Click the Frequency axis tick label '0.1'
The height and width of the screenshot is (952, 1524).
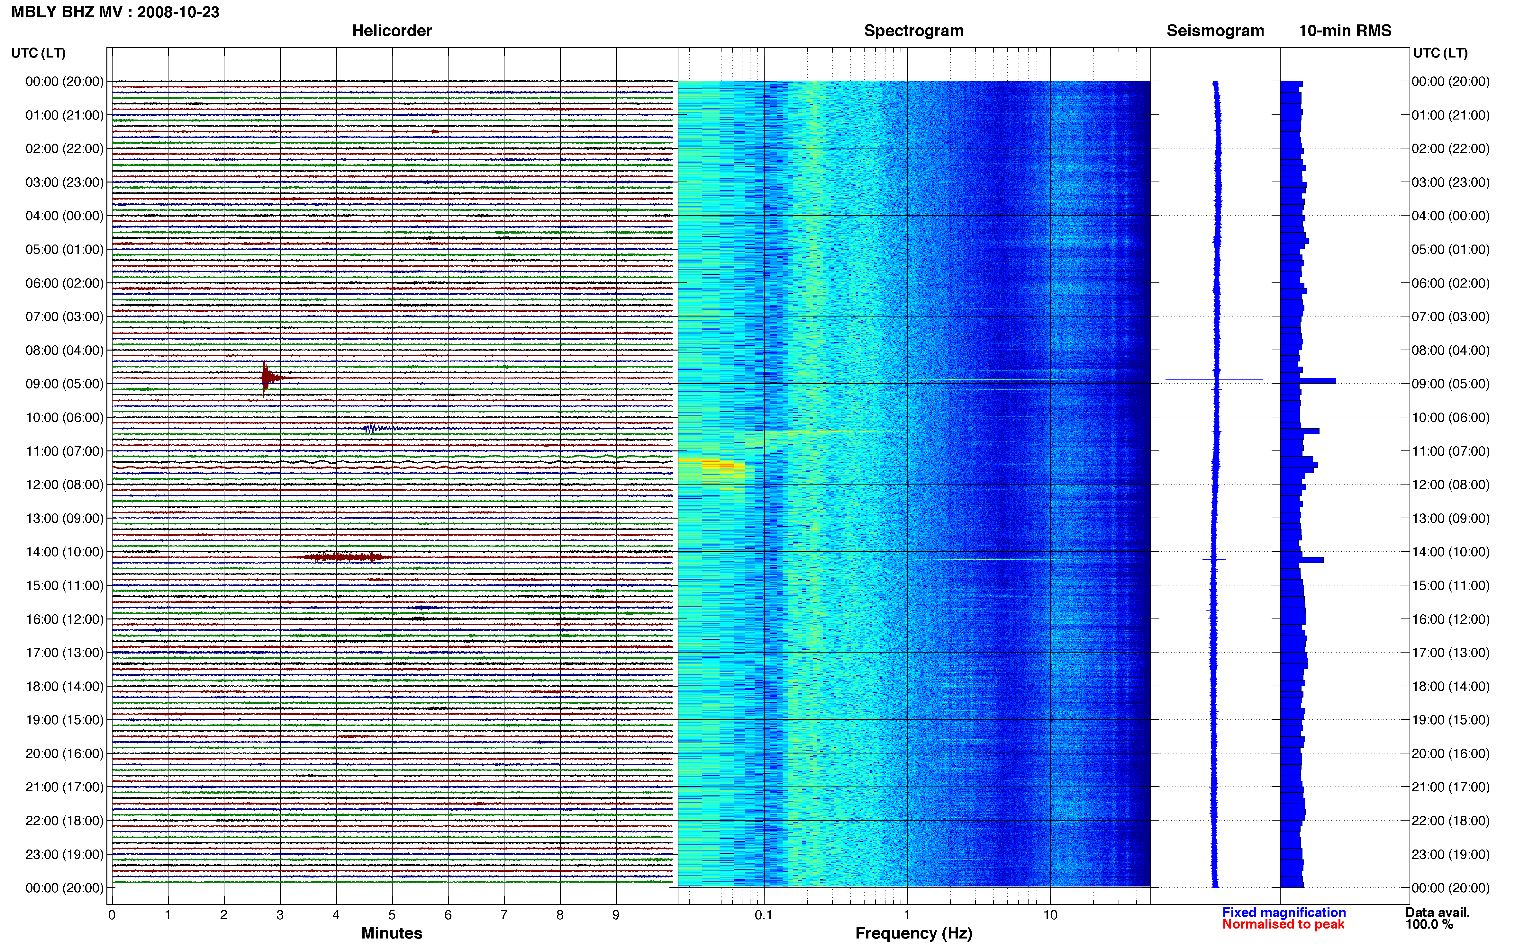pos(764,915)
